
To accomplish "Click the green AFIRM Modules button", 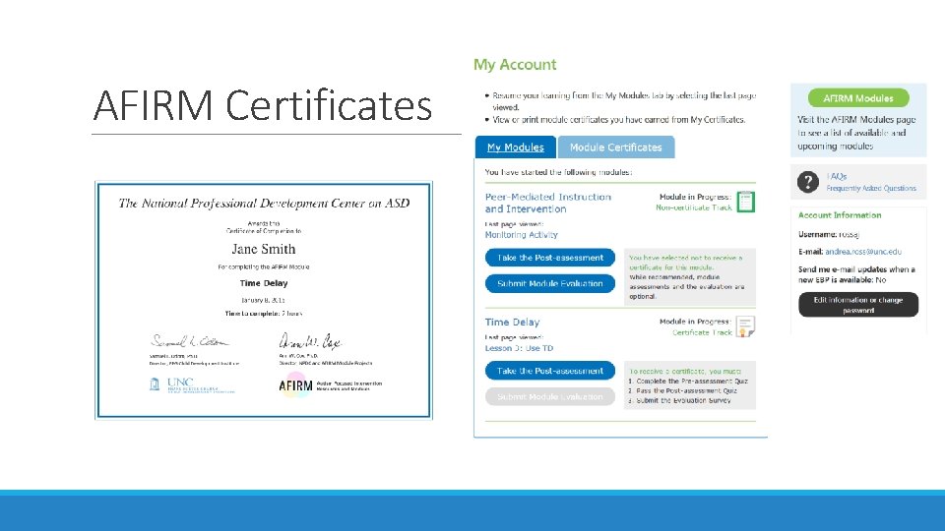I will pos(858,98).
